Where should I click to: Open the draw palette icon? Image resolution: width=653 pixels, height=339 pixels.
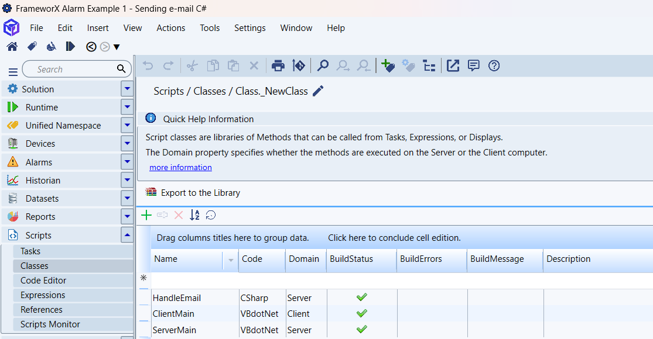(51, 47)
